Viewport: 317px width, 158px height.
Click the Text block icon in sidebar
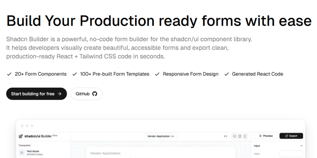pos(22,153)
